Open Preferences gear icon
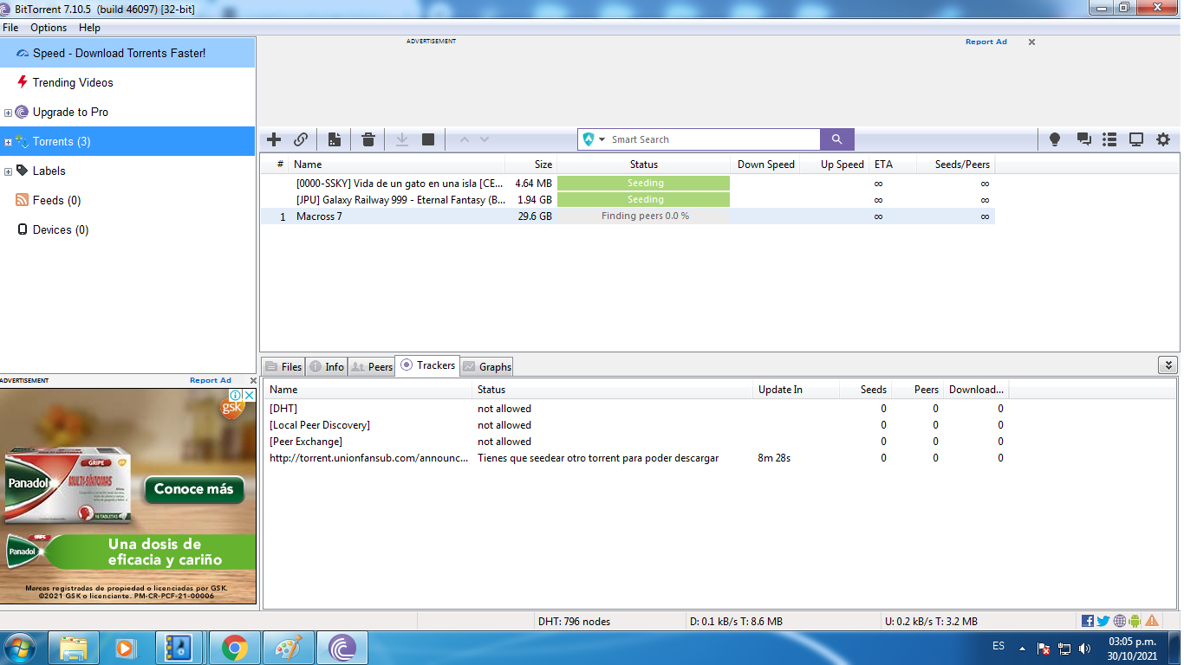This screenshot has height=665, width=1184. (x=1163, y=139)
